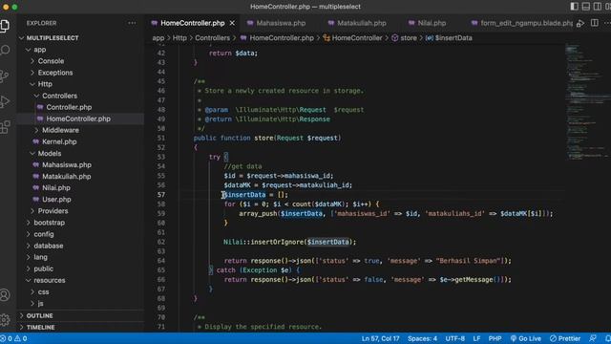Viewport: 611px width, 344px height.
Task: Switch to the Matakuliah.php tab
Action: pos(357,23)
